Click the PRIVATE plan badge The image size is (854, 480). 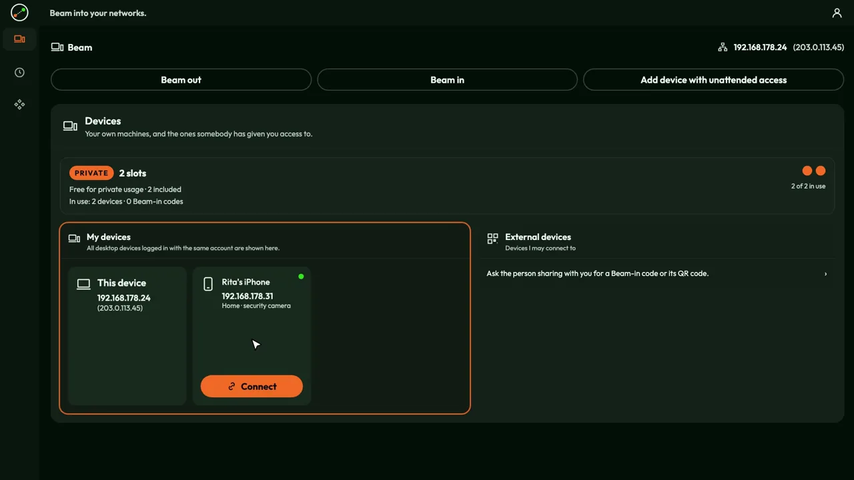click(91, 173)
